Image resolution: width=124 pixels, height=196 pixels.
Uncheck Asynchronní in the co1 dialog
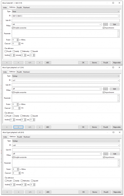[104, 92]
